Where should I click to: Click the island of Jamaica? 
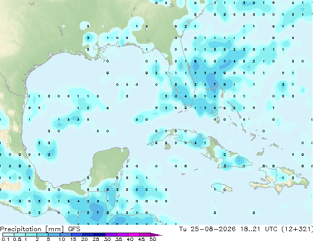222,188
